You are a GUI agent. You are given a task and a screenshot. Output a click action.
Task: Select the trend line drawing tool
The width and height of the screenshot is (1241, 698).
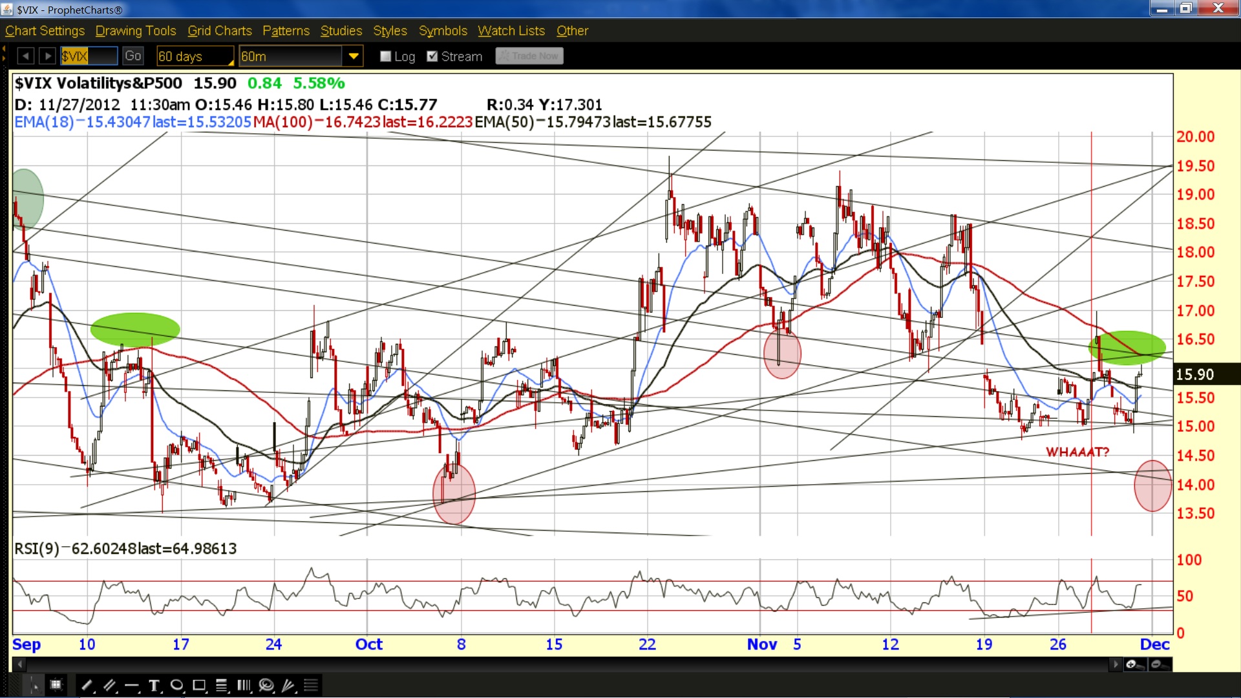pyautogui.click(x=87, y=685)
